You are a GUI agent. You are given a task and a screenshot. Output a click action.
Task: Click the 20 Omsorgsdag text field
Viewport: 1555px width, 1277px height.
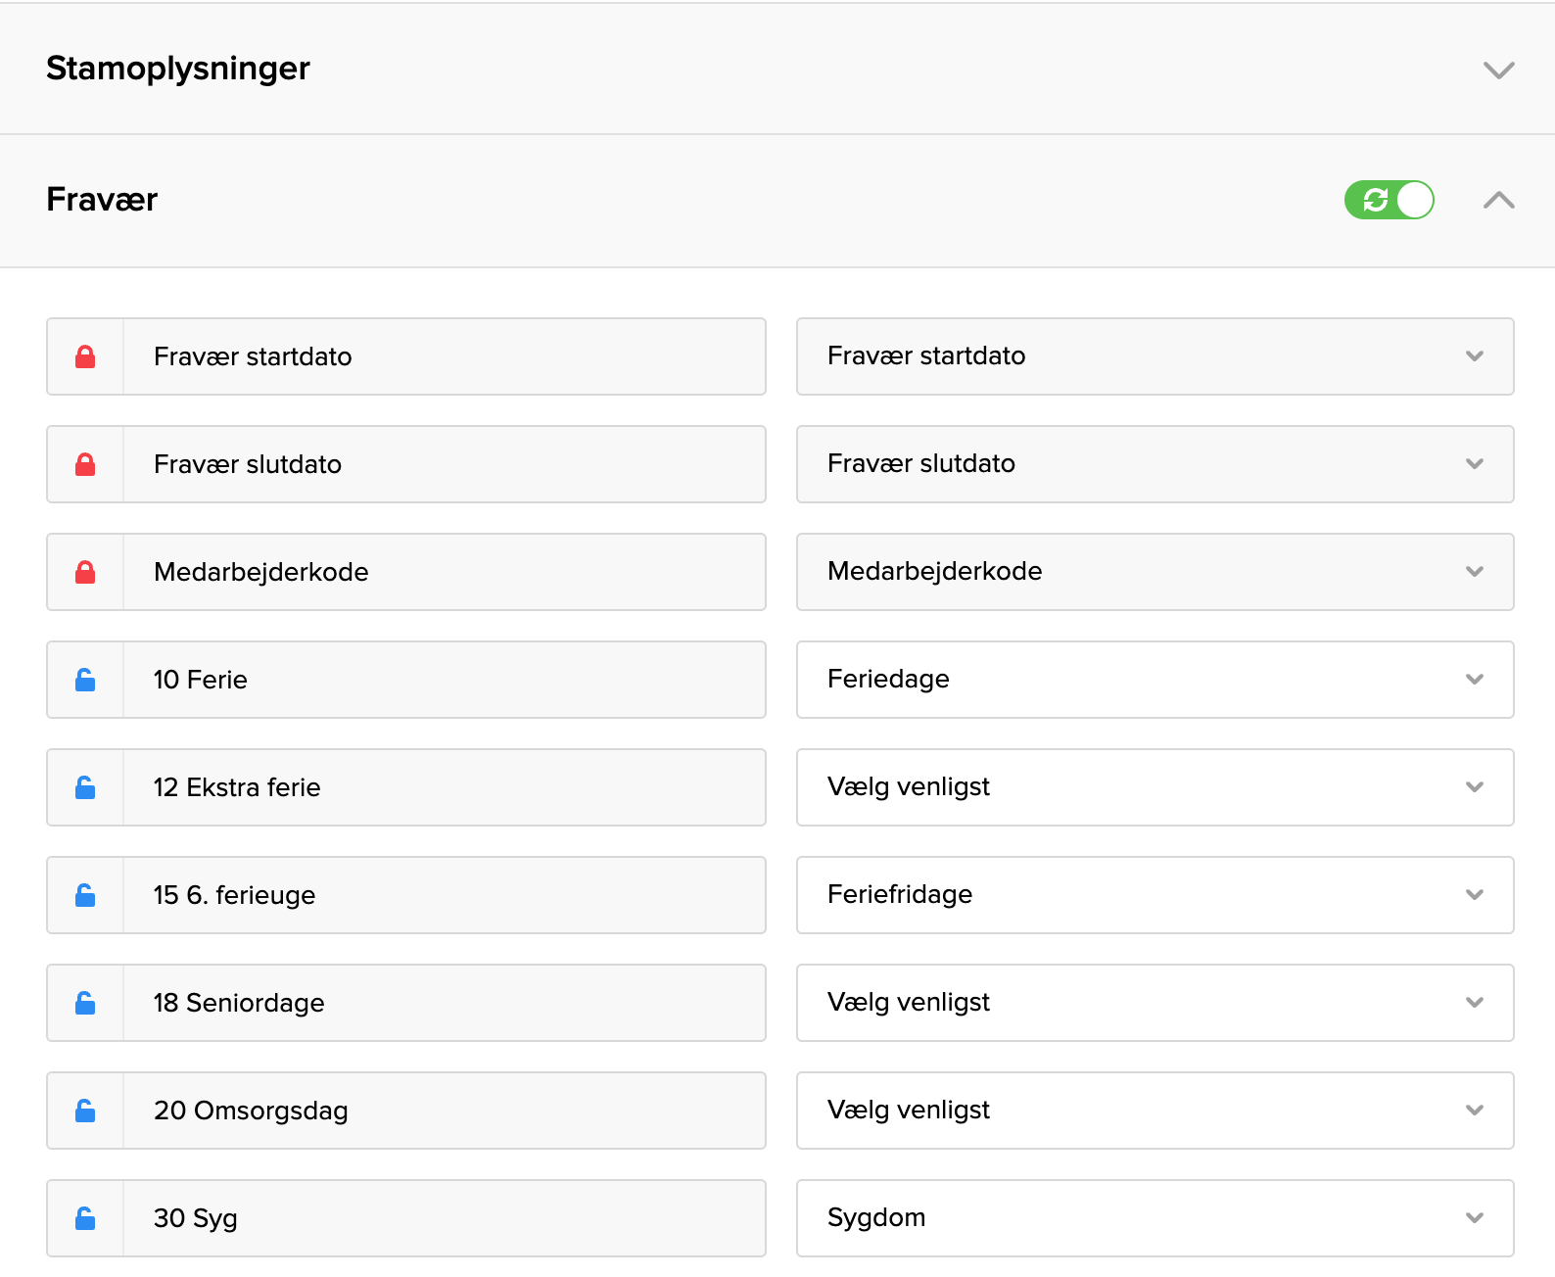[444, 1111]
